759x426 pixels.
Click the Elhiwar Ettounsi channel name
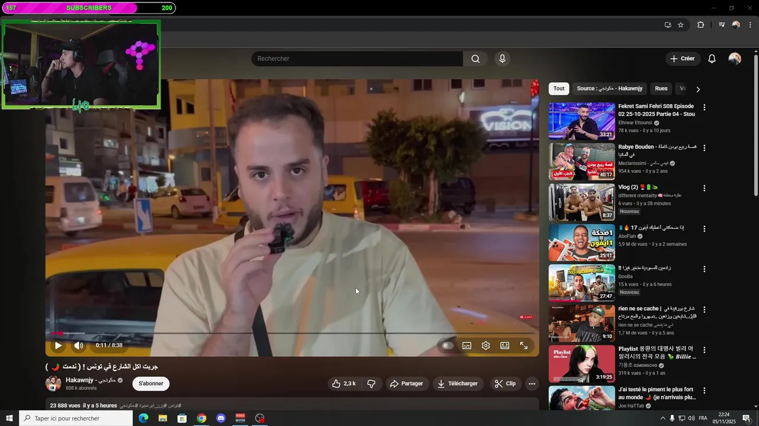[x=635, y=122]
